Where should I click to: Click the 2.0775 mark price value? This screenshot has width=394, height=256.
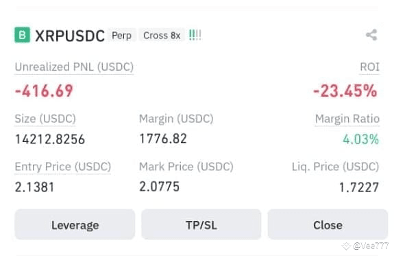tap(159, 187)
